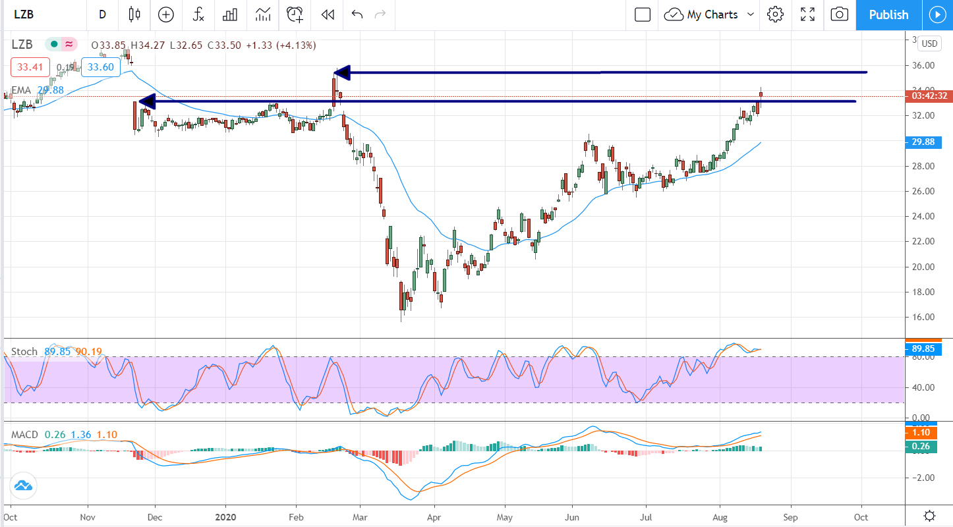Toggle the green market status dot next to LZB
Viewport: 953px width, 527px height.
pos(53,45)
